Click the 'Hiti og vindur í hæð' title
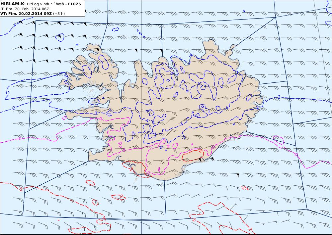 point(45,4)
